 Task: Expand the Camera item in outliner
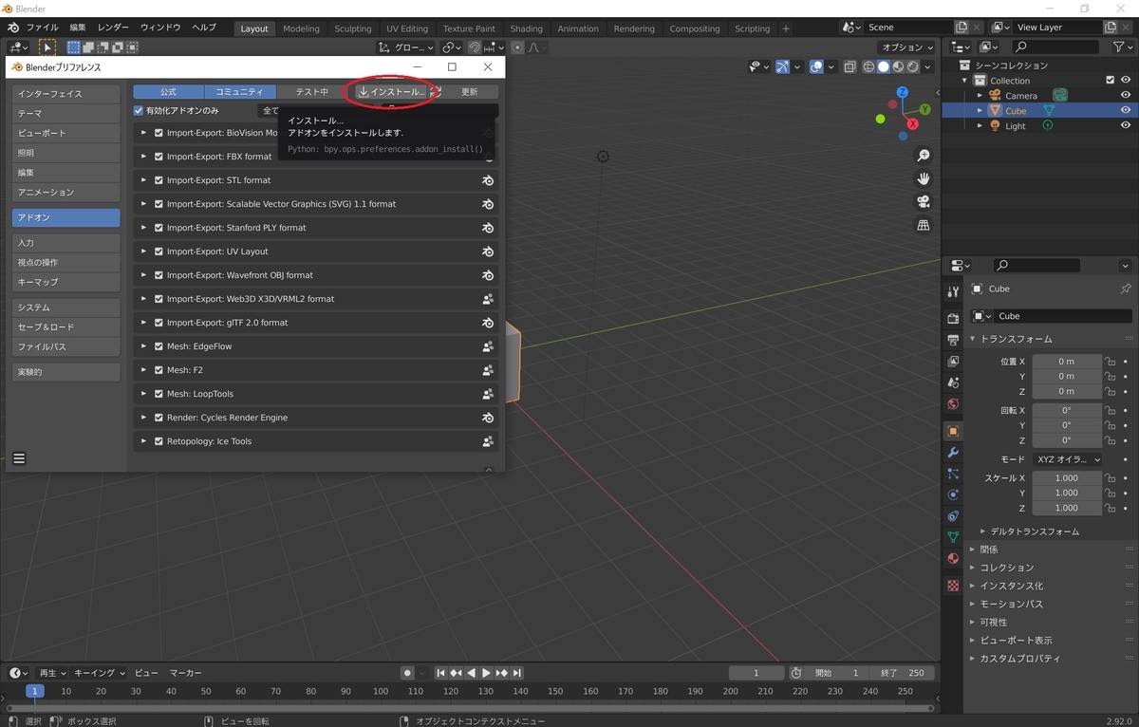980,95
